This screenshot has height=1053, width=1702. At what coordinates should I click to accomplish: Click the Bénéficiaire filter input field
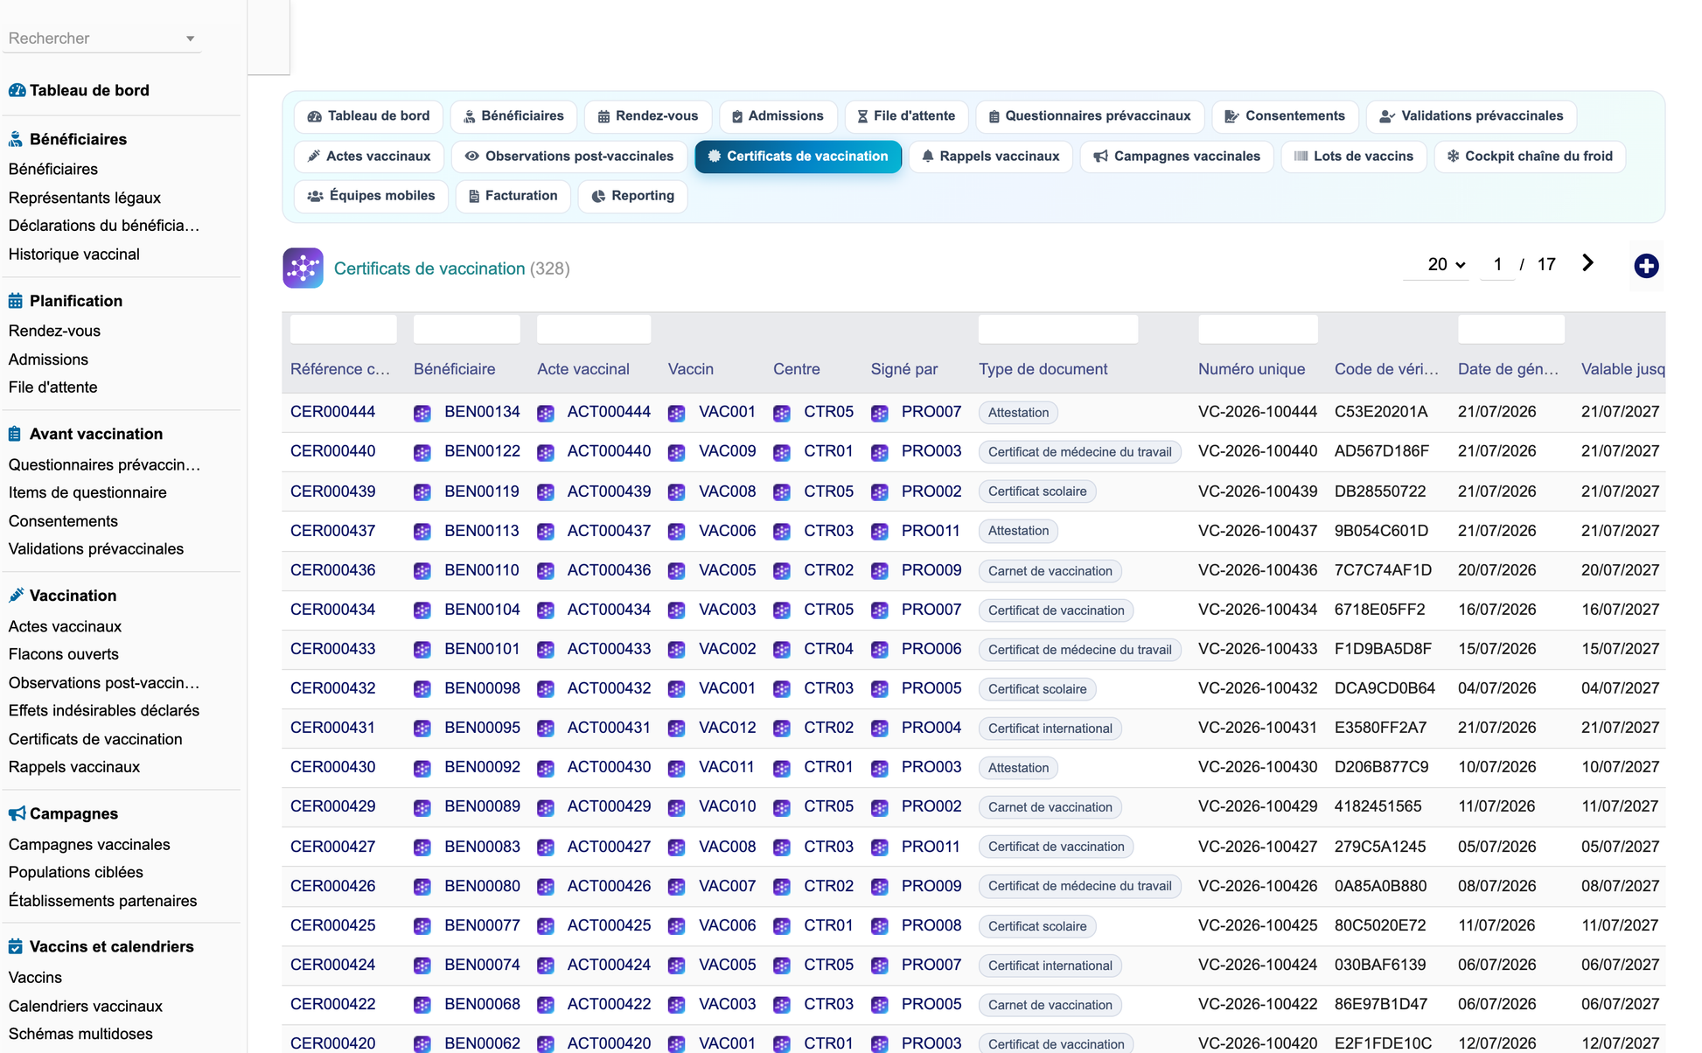466,330
